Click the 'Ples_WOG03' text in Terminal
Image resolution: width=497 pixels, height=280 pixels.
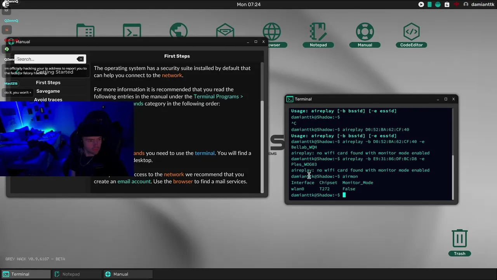(304, 164)
